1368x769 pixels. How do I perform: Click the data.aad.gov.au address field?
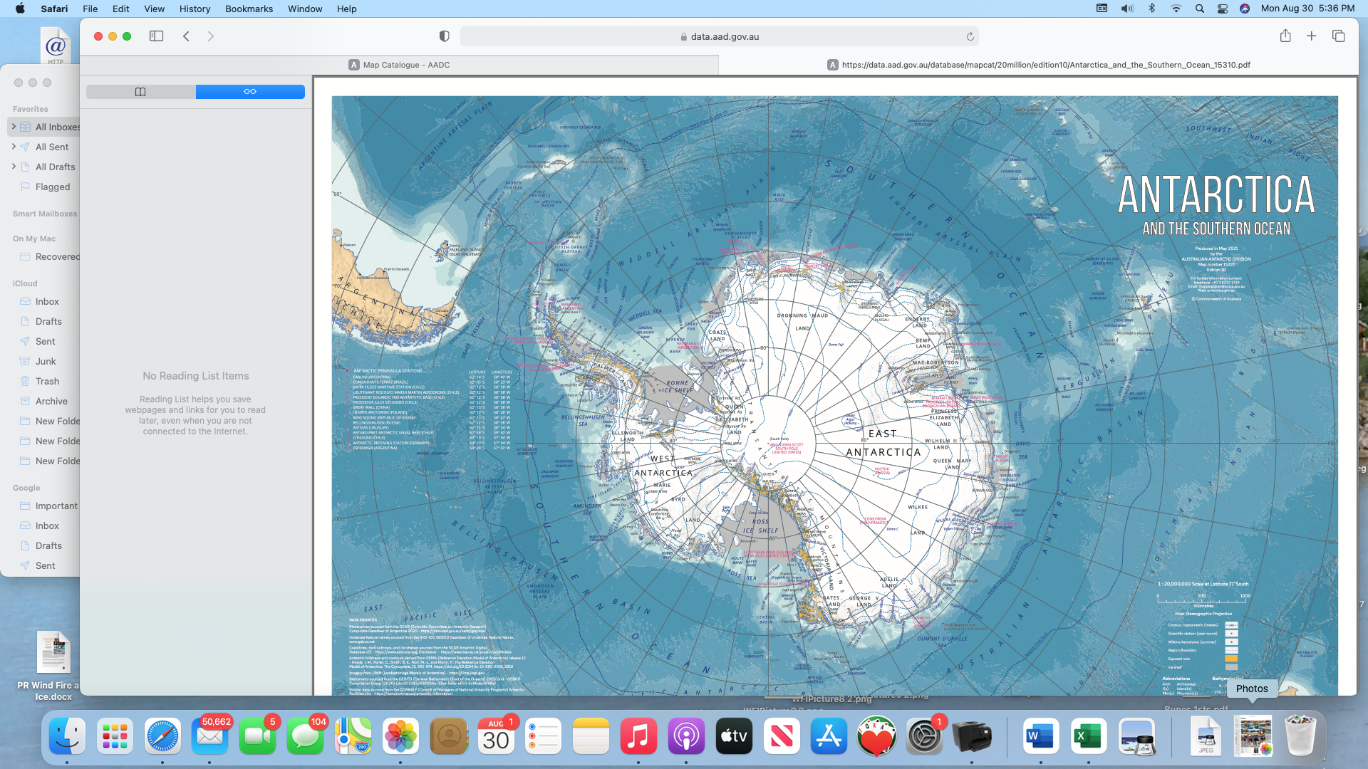point(720,36)
